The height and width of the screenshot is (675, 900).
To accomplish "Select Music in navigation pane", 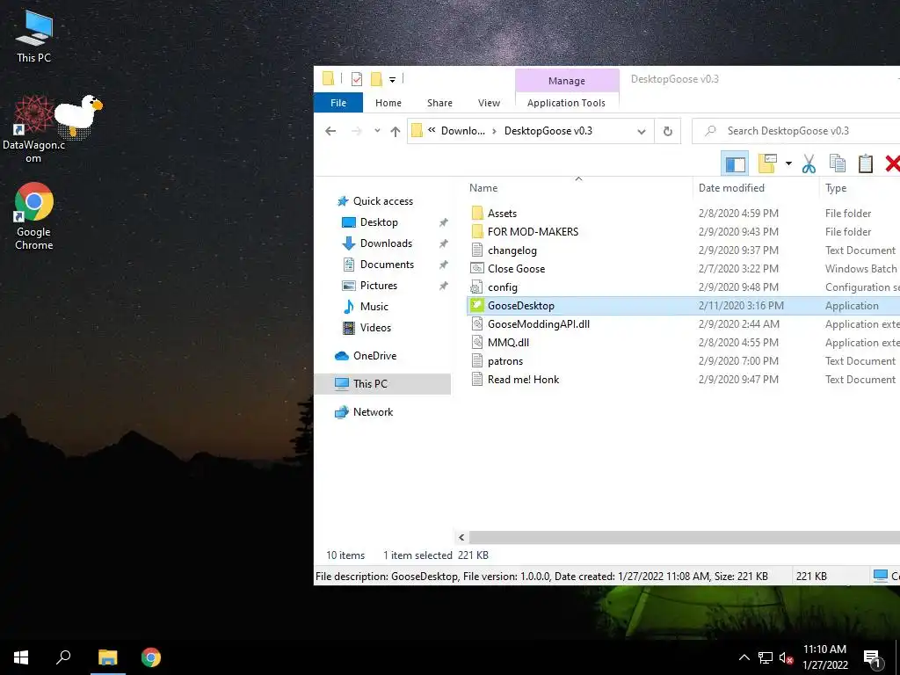I will pyautogui.click(x=374, y=307).
